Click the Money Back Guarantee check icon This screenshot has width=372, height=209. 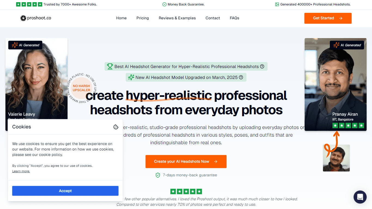pos(164,4)
